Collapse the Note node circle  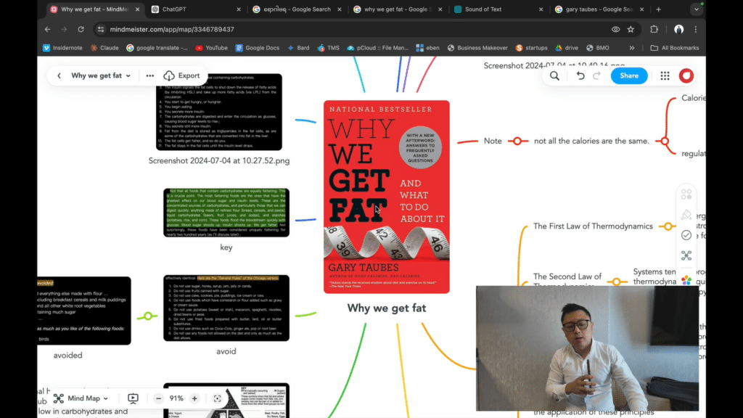[517, 142]
